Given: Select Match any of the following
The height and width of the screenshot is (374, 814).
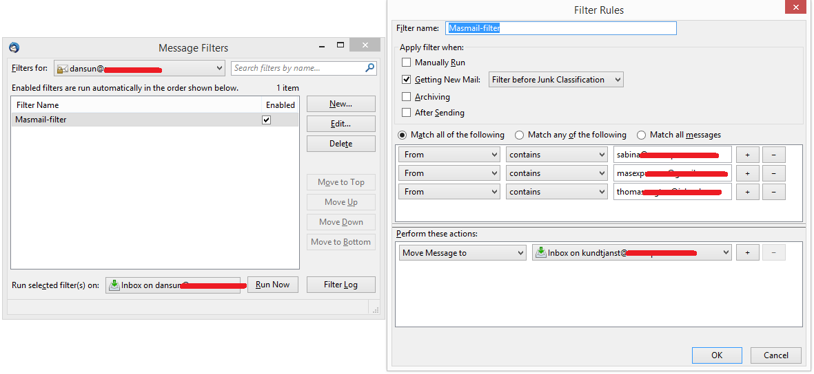Looking at the screenshot, I should coord(520,135).
